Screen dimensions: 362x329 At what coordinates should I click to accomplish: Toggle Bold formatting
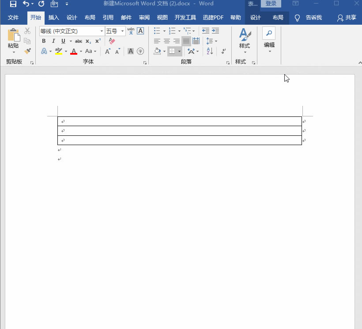(44, 41)
